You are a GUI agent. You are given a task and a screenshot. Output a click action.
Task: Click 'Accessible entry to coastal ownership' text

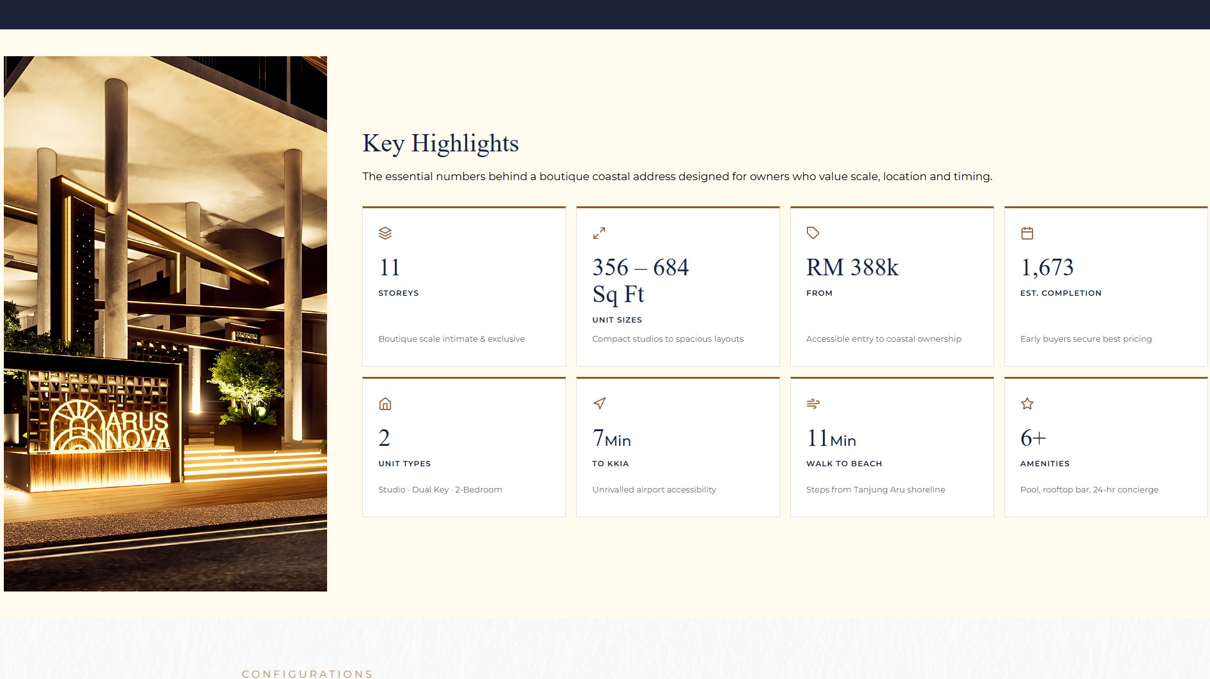tap(884, 339)
